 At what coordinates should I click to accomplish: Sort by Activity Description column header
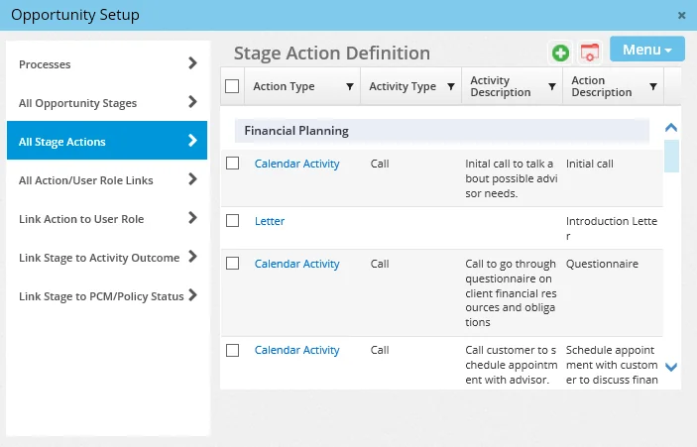click(500, 86)
